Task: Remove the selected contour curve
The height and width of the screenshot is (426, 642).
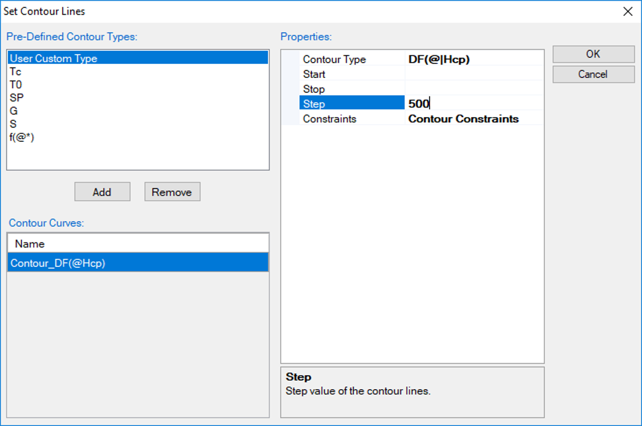Action: pos(172,192)
